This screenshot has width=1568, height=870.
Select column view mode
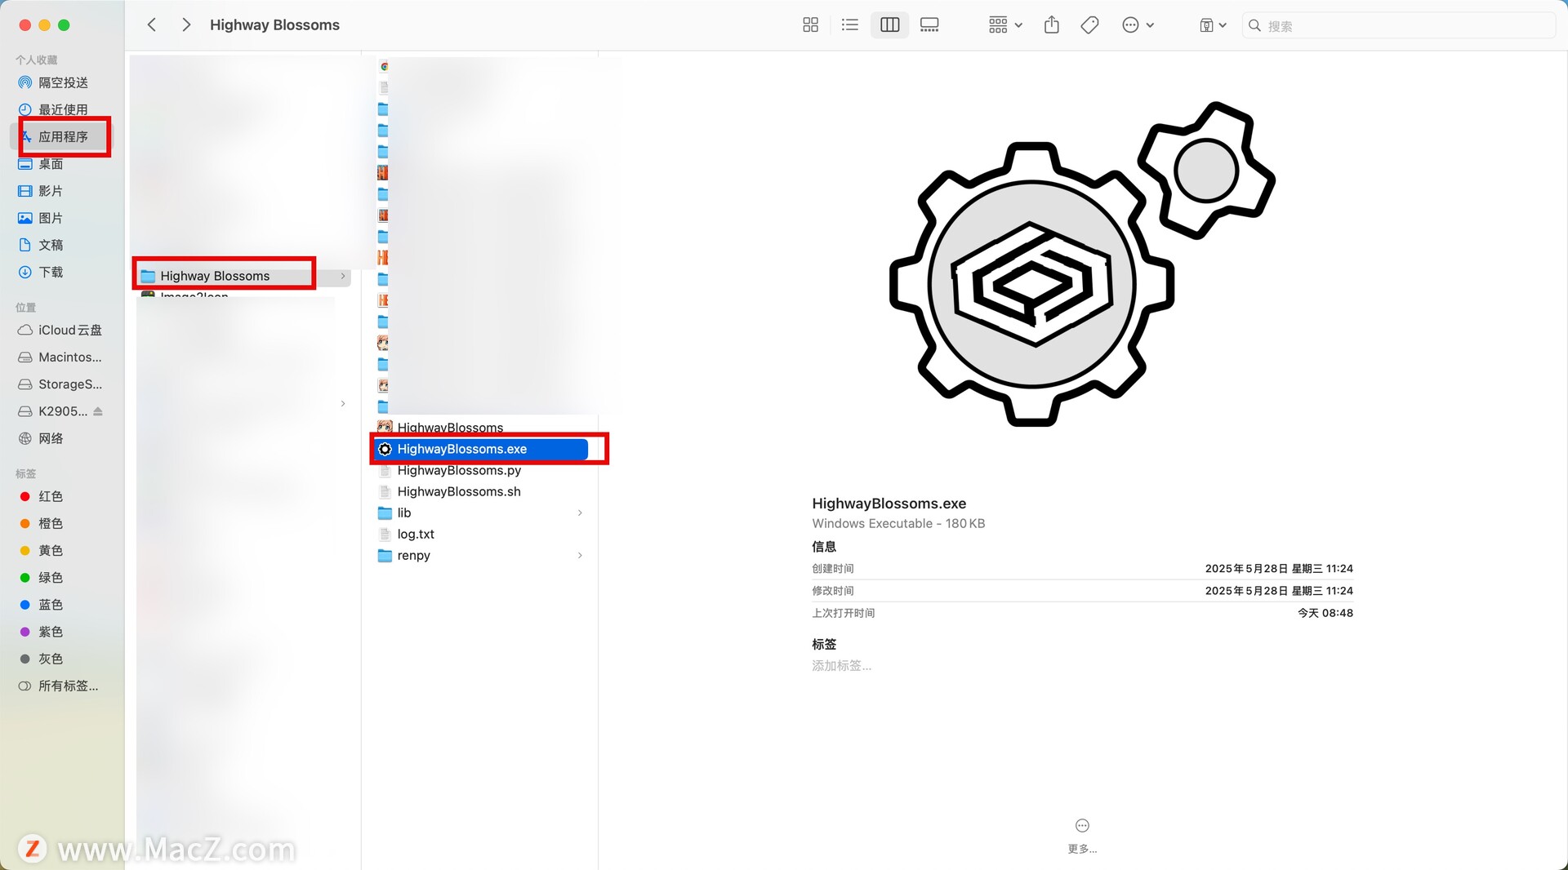[x=889, y=25]
